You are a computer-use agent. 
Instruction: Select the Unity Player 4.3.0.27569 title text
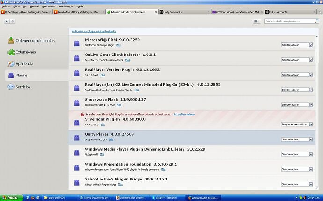click(110, 134)
